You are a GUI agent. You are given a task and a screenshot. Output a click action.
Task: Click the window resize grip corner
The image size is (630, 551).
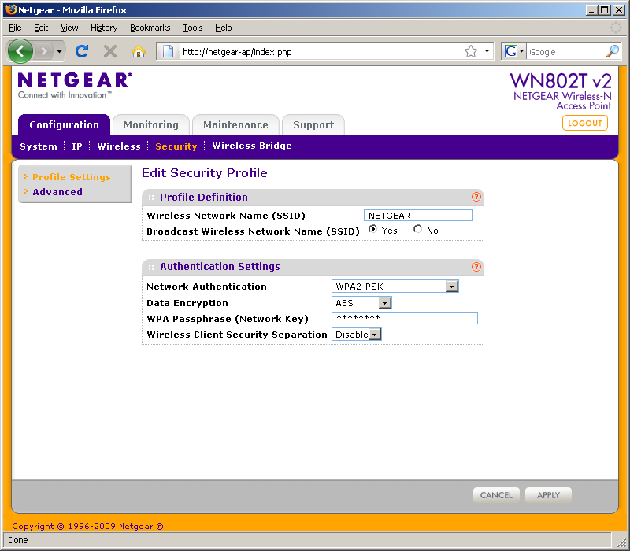pos(621,542)
